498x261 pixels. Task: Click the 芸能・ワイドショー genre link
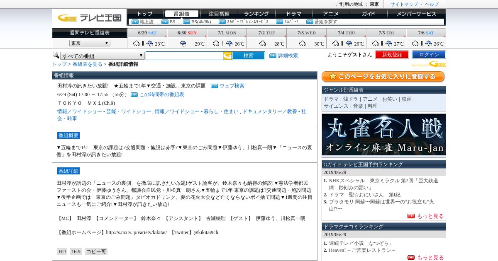click(x=129, y=111)
